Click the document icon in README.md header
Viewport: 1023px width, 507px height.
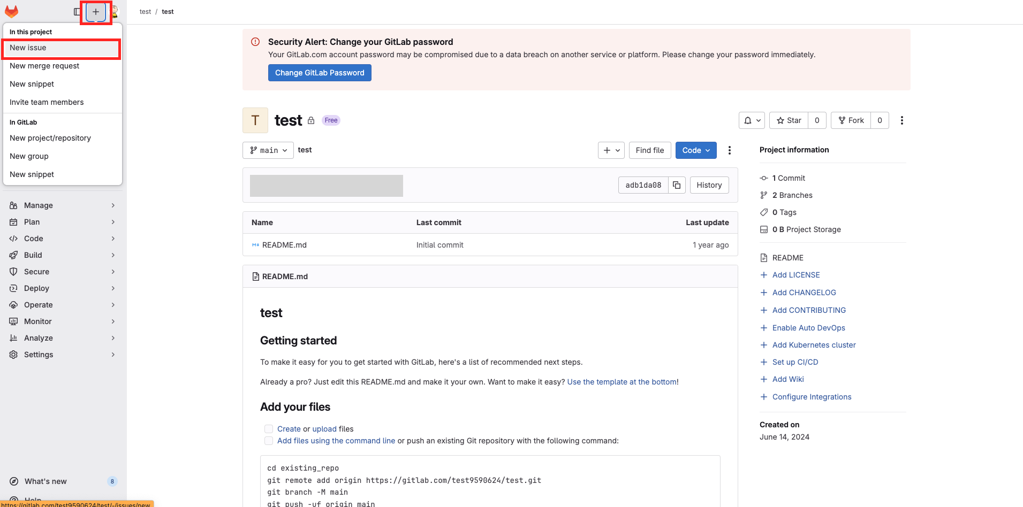(x=255, y=276)
